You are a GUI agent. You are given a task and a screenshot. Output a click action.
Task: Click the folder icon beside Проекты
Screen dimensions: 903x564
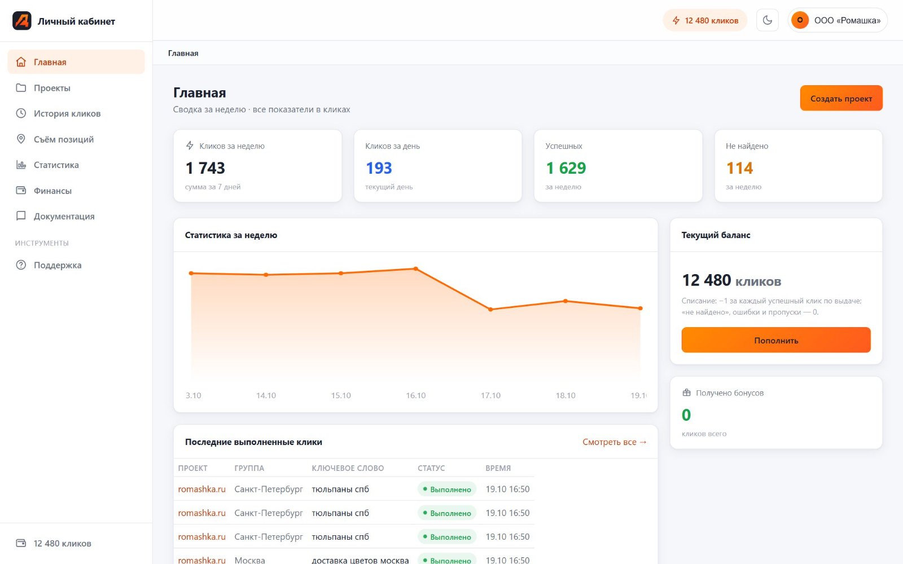coord(21,88)
